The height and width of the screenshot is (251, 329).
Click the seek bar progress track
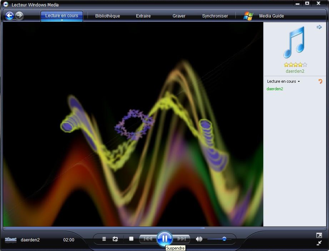click(165, 228)
